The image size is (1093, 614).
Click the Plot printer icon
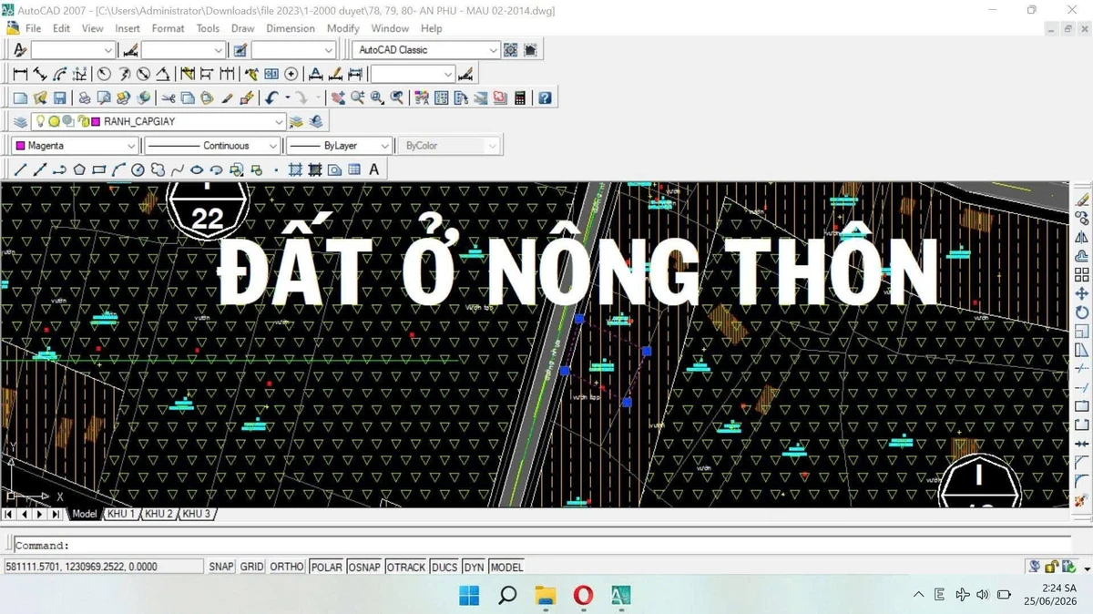[84, 97]
